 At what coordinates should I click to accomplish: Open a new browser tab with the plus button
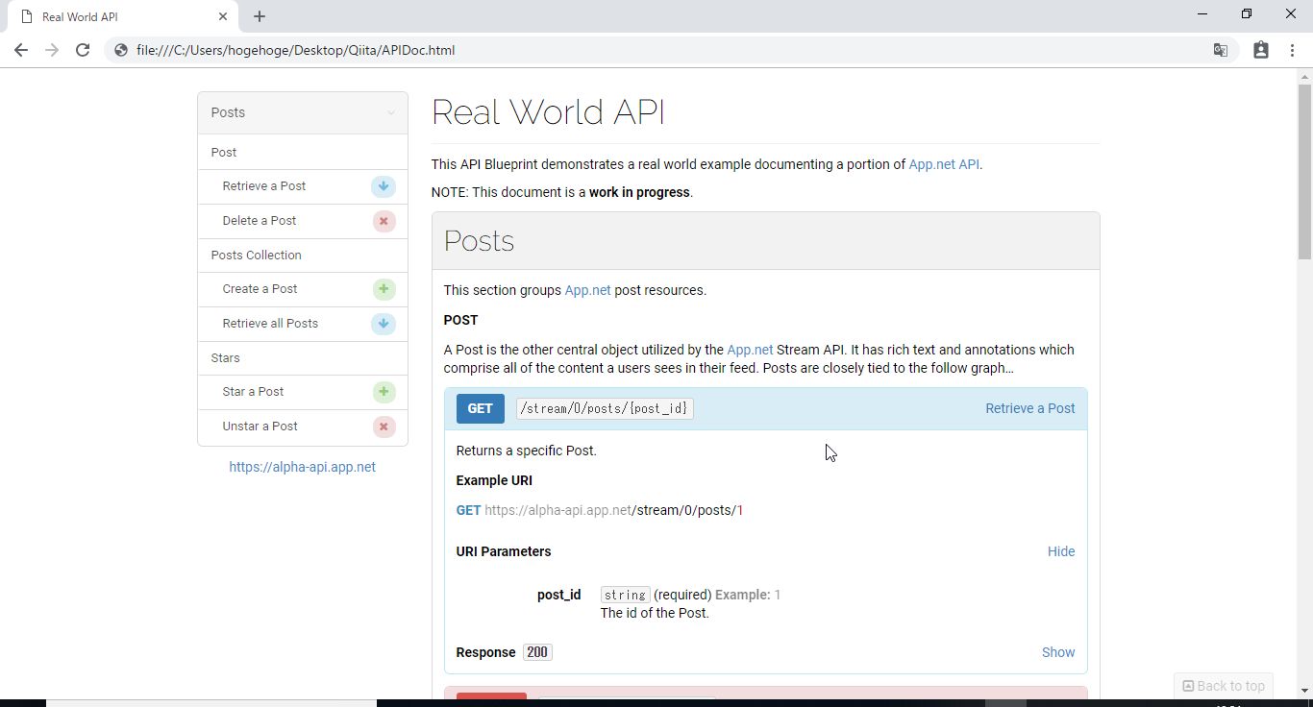click(x=258, y=15)
